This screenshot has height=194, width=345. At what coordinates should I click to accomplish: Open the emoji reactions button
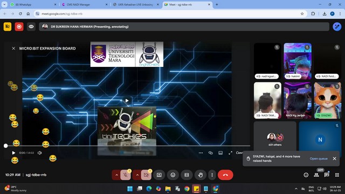pos(173,175)
